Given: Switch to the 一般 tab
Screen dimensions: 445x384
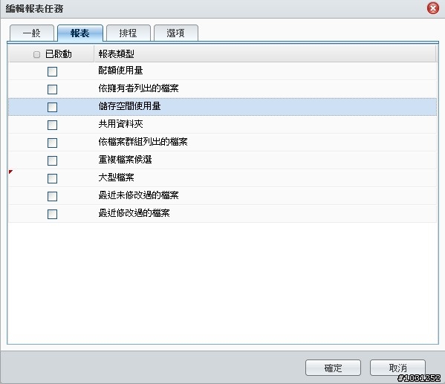Looking at the screenshot, I should pyautogui.click(x=31, y=33).
